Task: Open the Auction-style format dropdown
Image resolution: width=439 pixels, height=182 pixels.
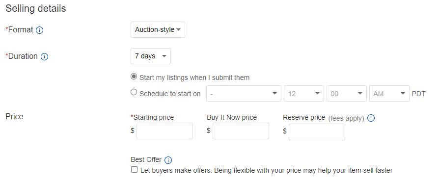Action: click(158, 29)
